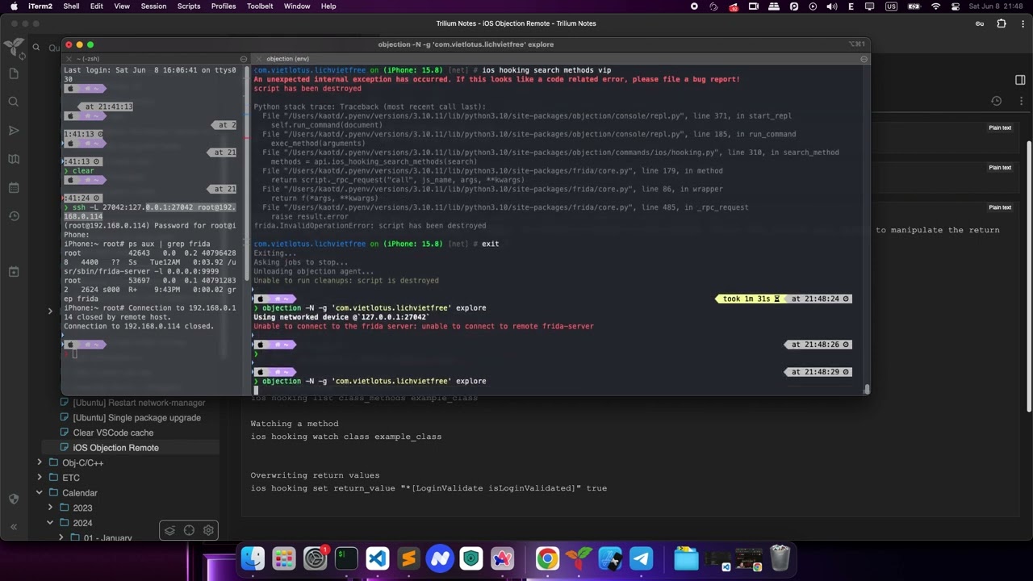Open [Ubuntu] Single package upgrade note
Viewport: 1033px width, 581px height.
[x=136, y=418]
